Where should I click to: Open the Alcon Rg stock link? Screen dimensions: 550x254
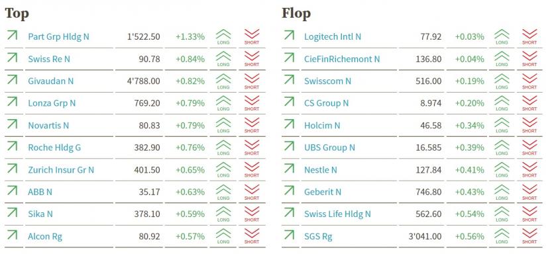pyautogui.click(x=45, y=237)
